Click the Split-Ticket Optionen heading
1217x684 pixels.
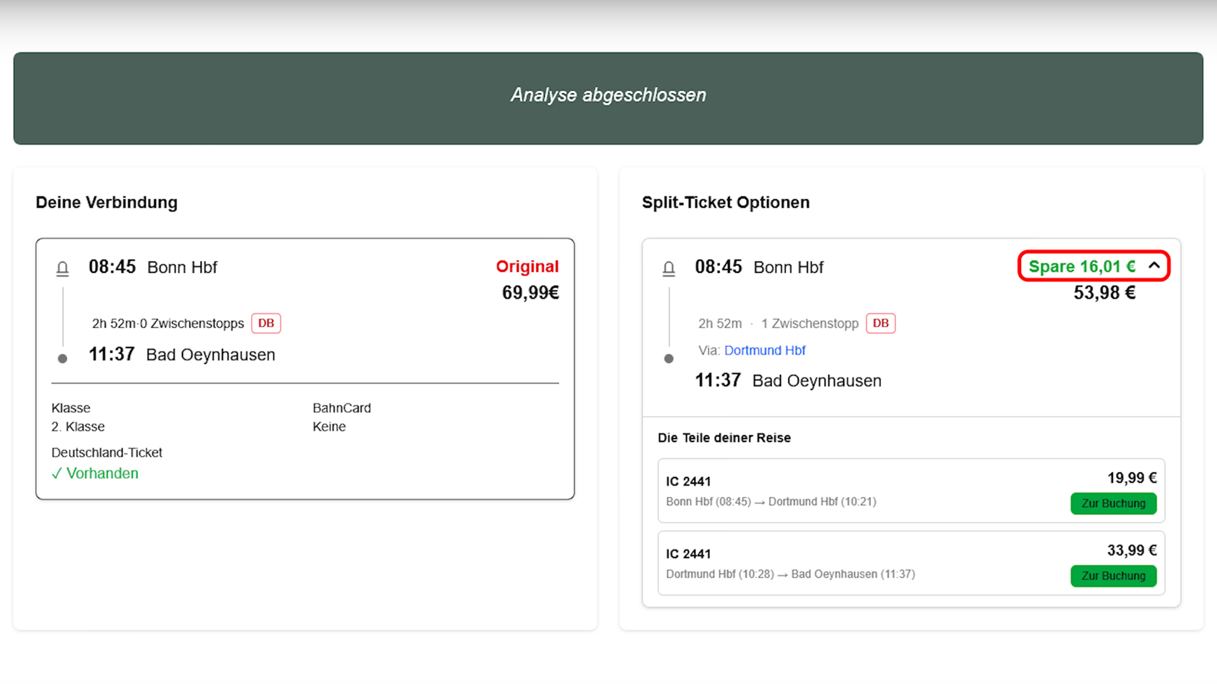click(725, 203)
